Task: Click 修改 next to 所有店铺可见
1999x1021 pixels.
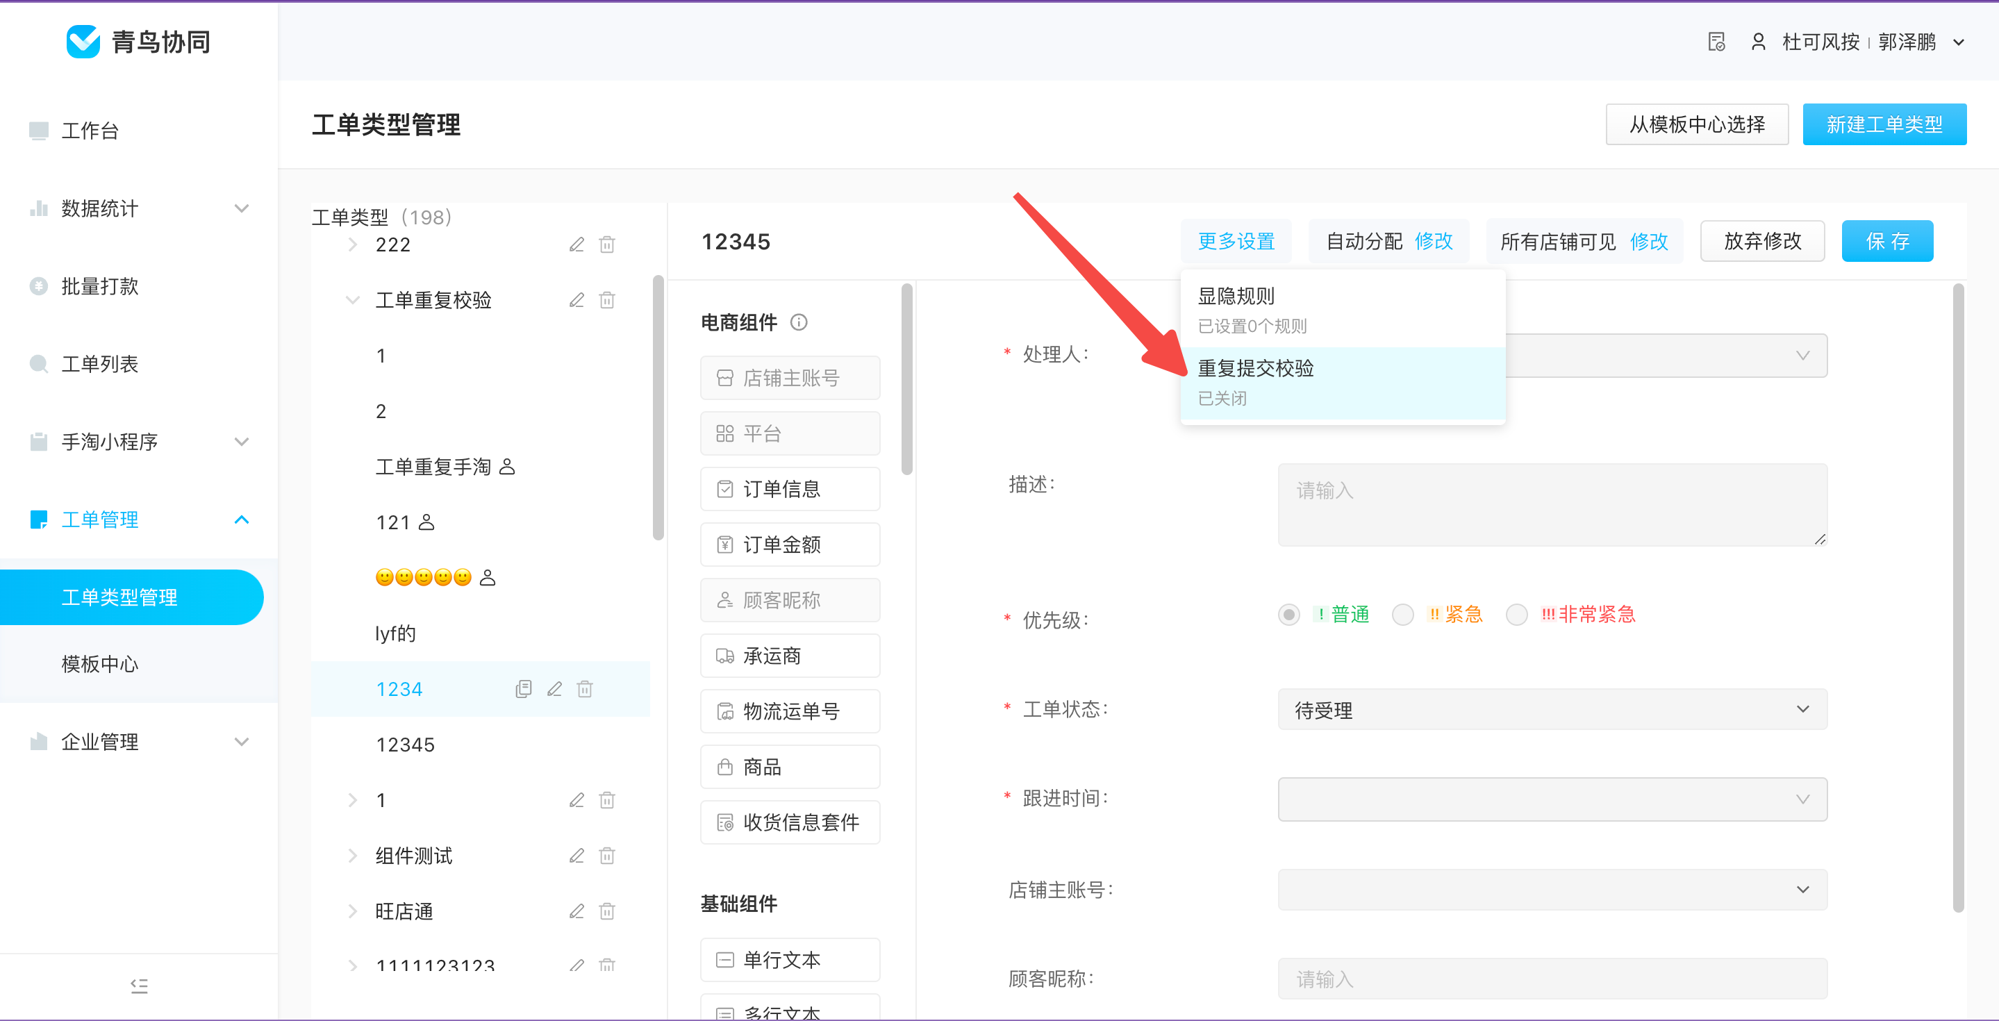Action: click(x=1649, y=241)
